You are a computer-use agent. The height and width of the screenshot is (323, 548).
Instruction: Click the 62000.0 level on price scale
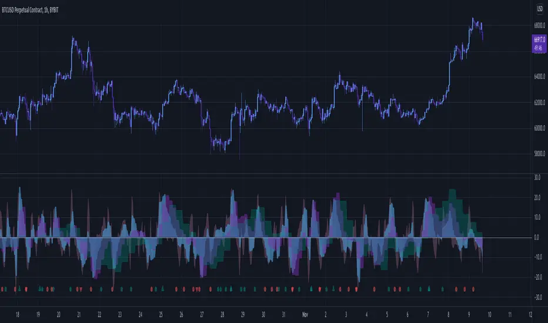(538, 102)
